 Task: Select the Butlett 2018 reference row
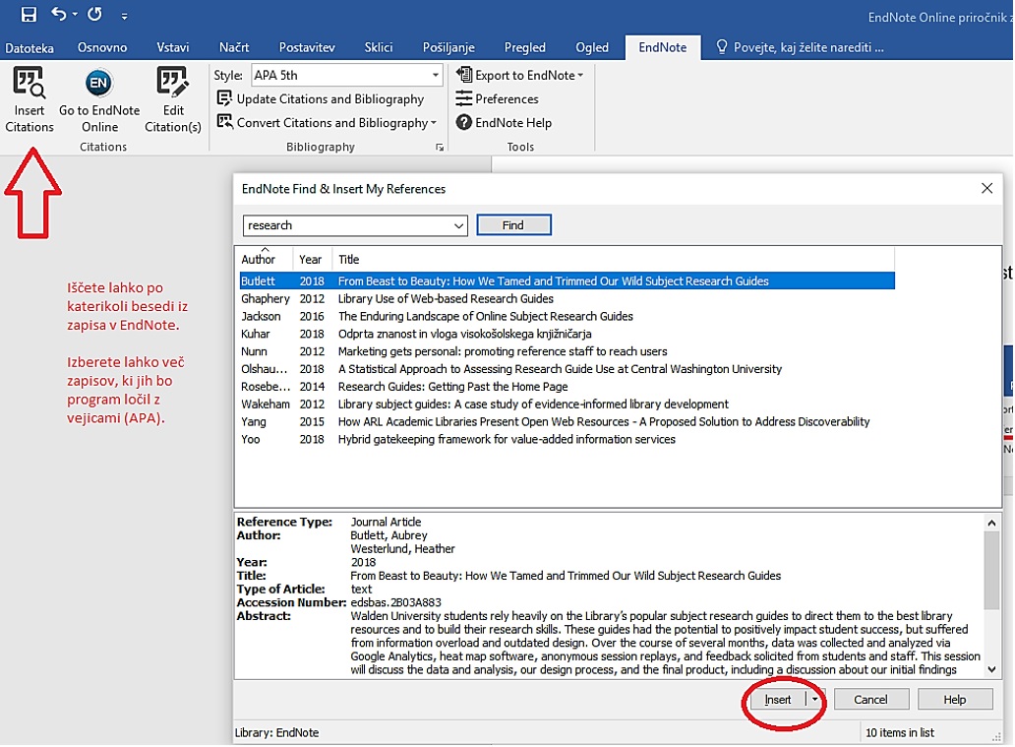click(x=567, y=280)
